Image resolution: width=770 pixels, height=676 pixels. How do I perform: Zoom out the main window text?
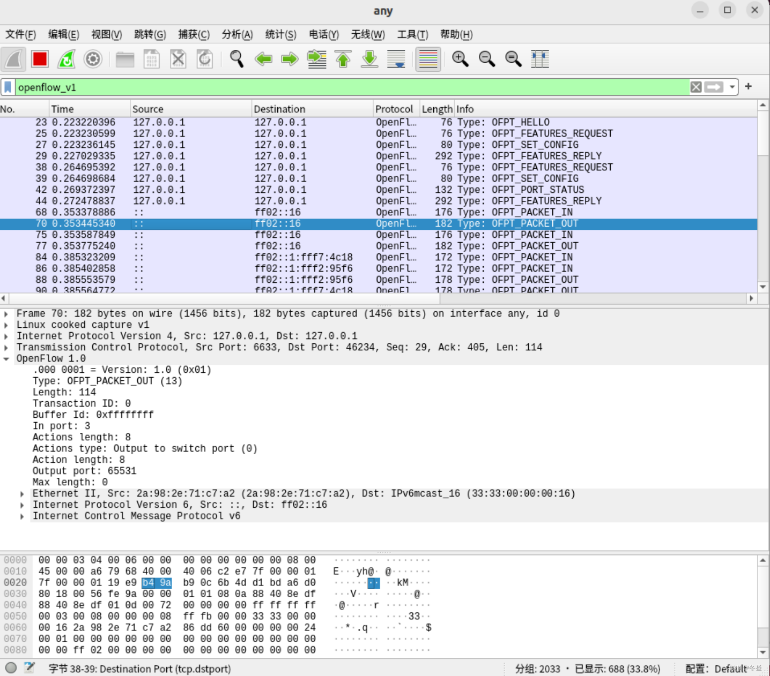tap(487, 59)
